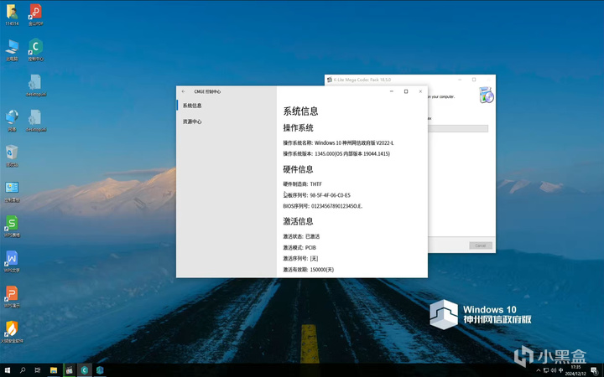Click the 激活有效期 150000(天) line
This screenshot has height=377, width=604.
[308, 270]
